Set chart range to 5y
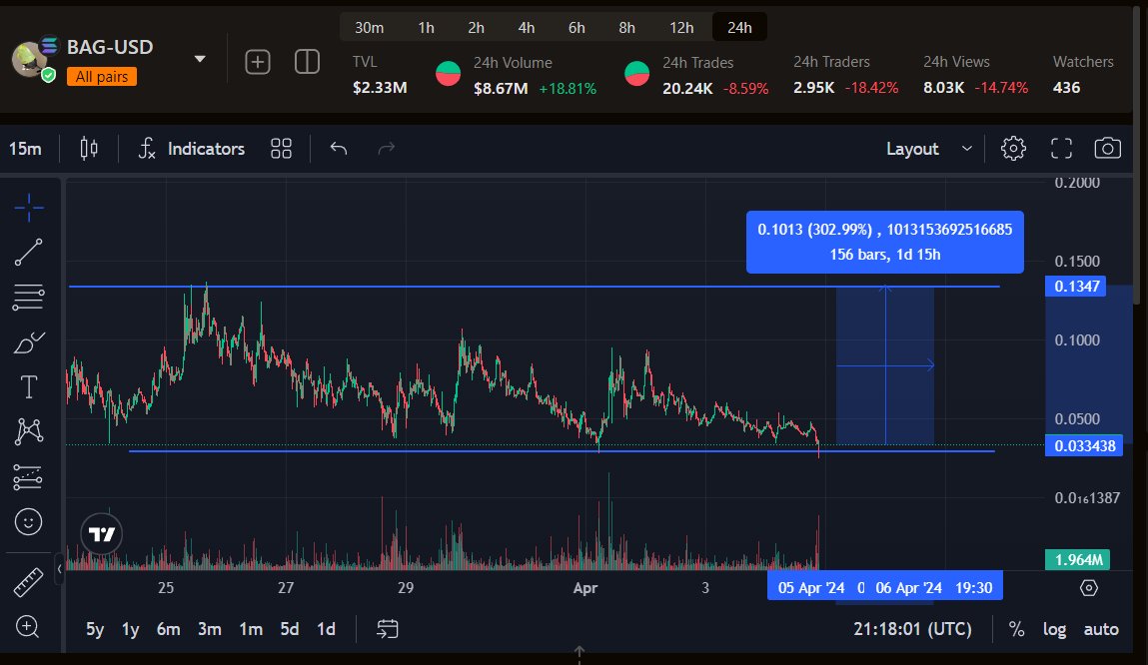Image resolution: width=1148 pixels, height=665 pixels. coord(95,629)
